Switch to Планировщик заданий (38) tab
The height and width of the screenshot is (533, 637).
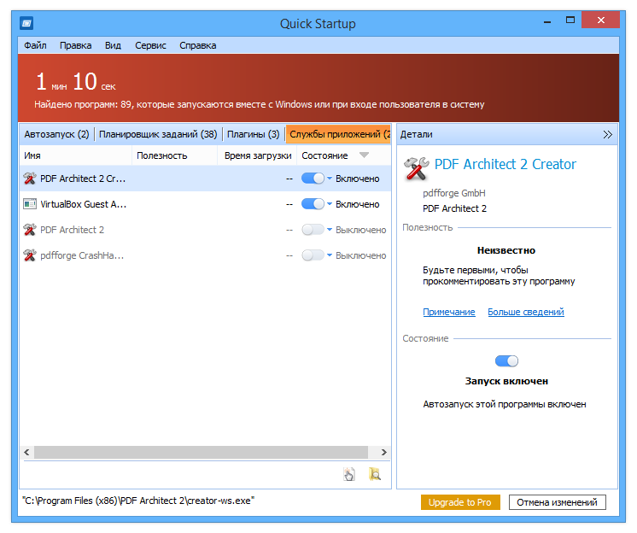tap(158, 134)
